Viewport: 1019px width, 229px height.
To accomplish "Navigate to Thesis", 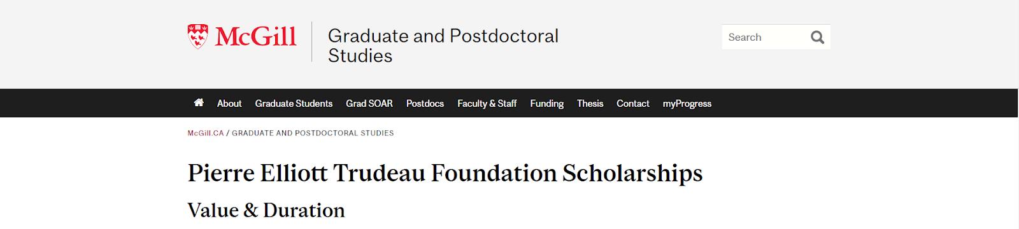I will tap(590, 103).
